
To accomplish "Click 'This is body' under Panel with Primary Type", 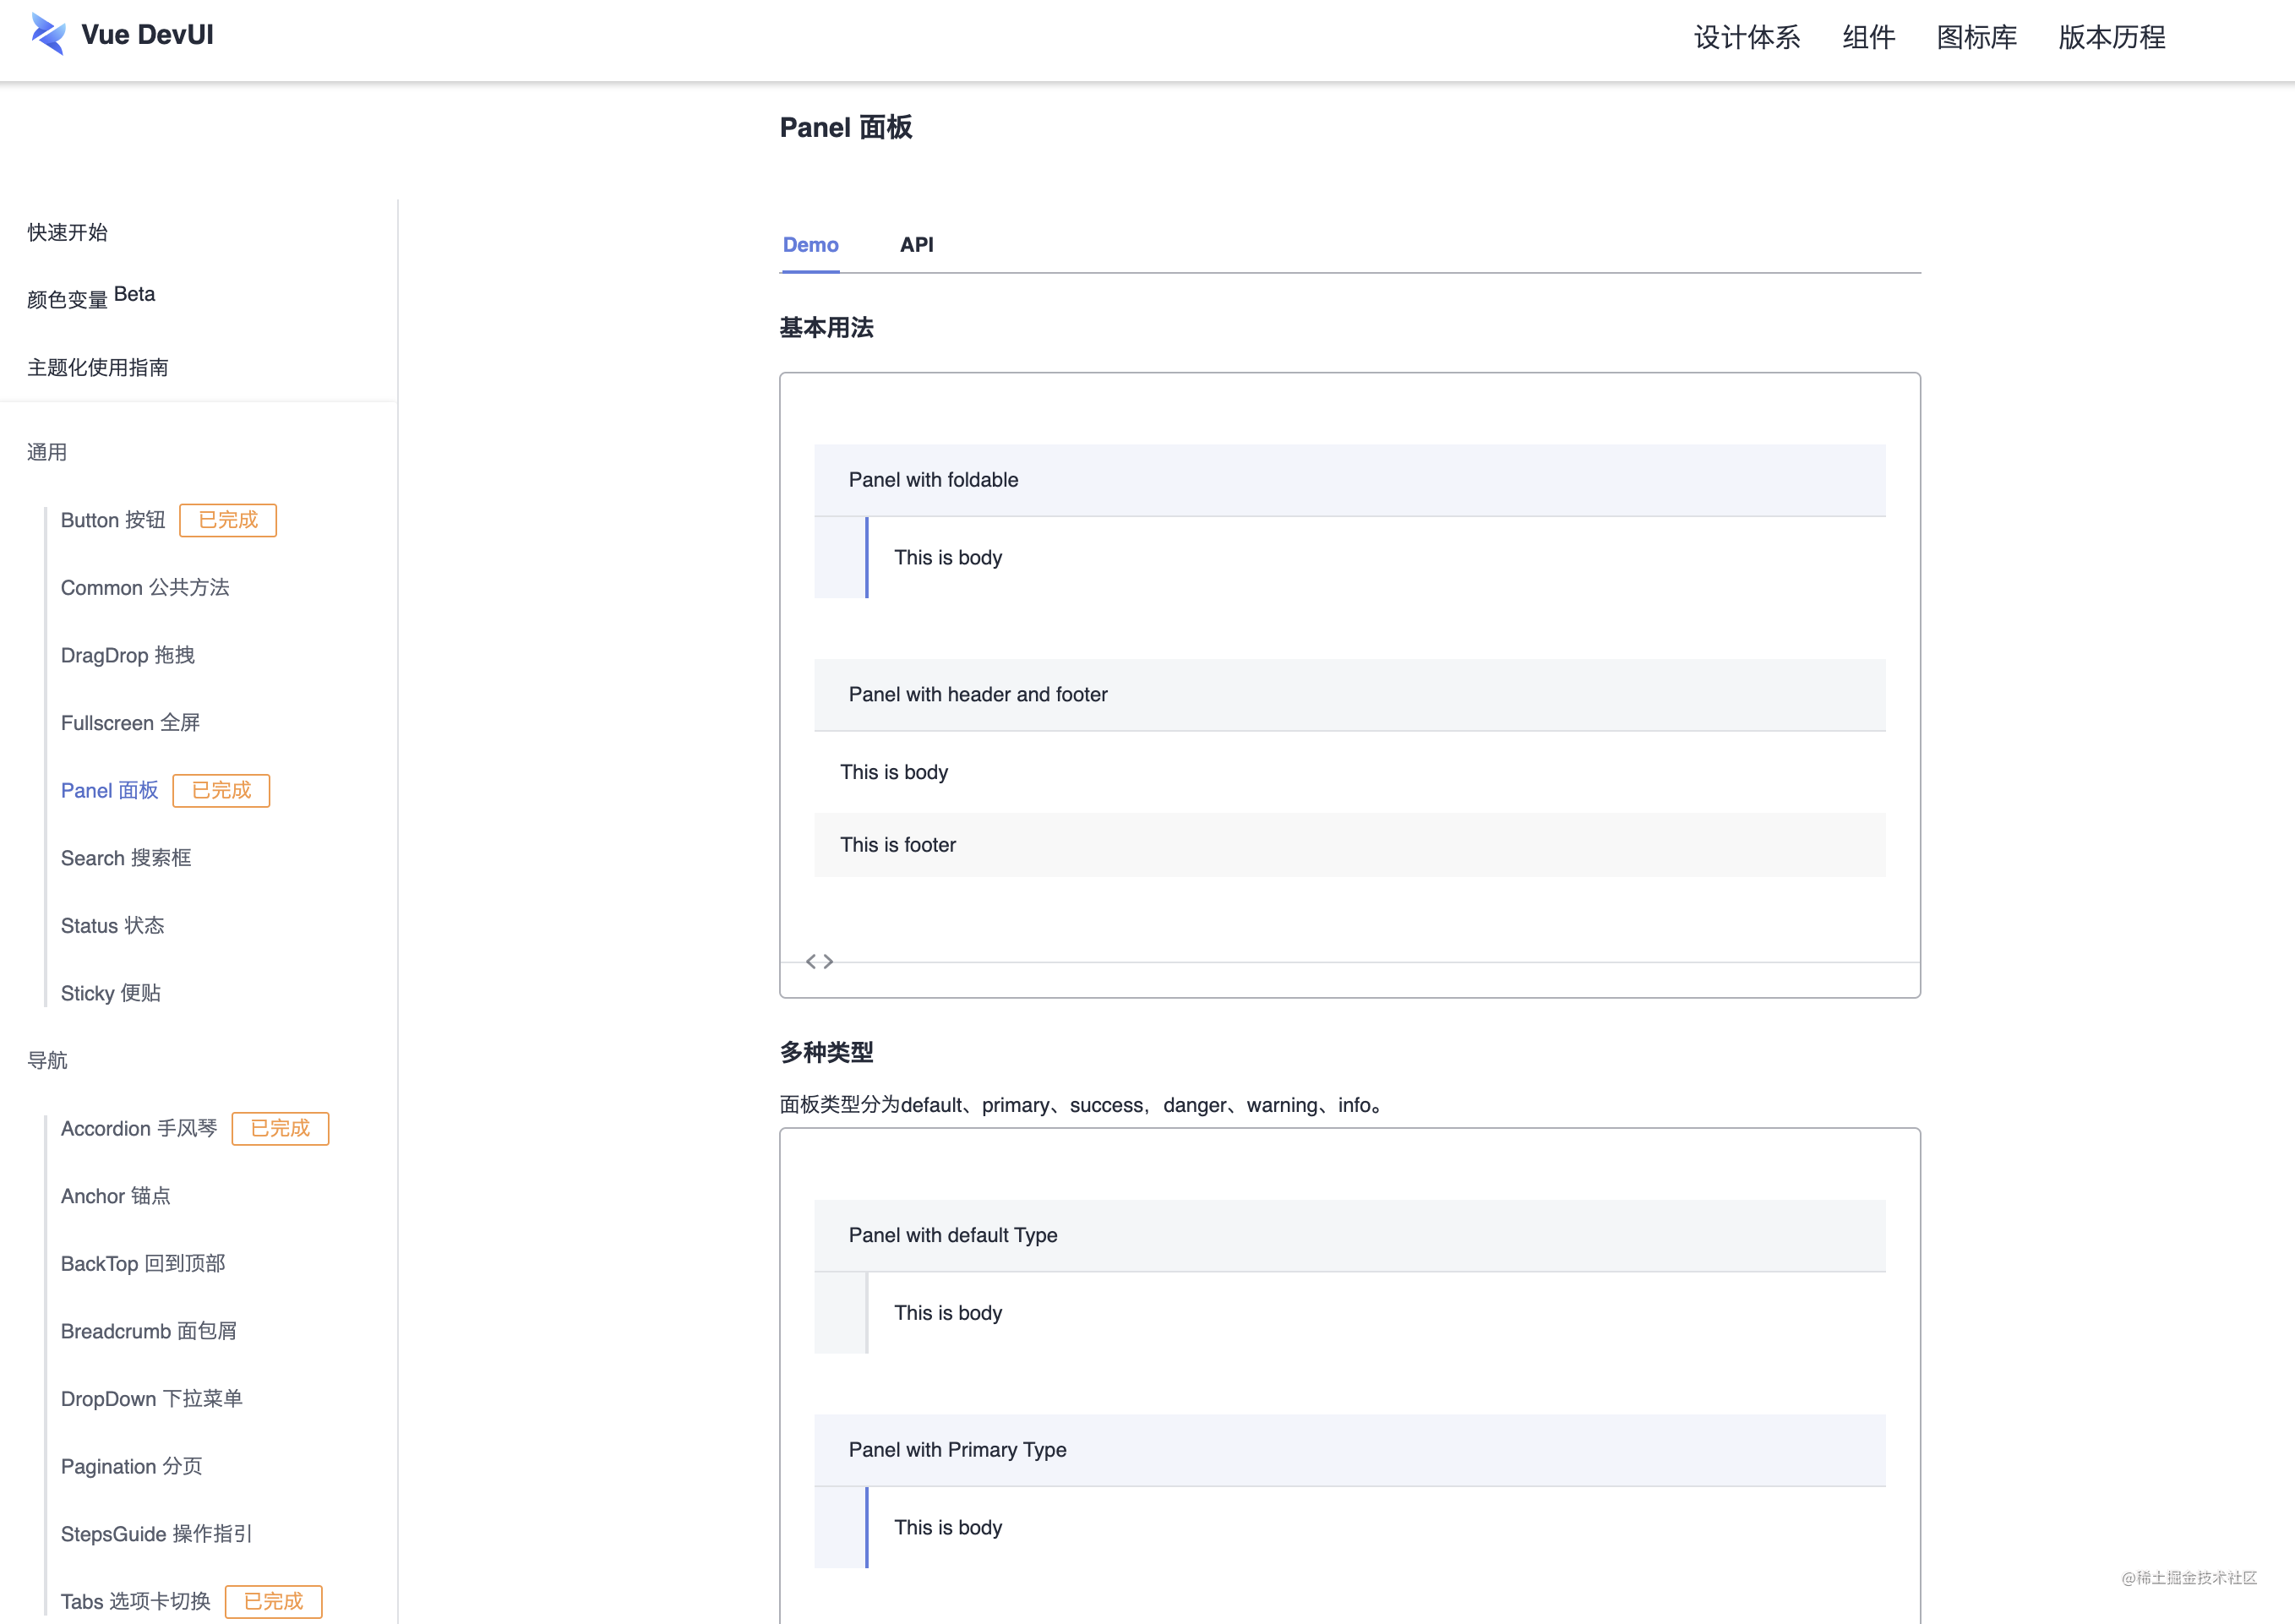I will [x=947, y=1528].
